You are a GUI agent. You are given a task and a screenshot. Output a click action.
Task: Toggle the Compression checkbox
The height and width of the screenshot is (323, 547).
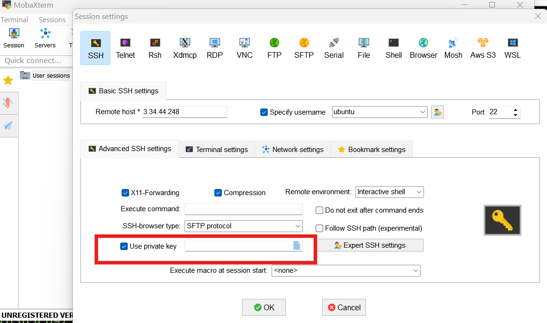tap(218, 193)
